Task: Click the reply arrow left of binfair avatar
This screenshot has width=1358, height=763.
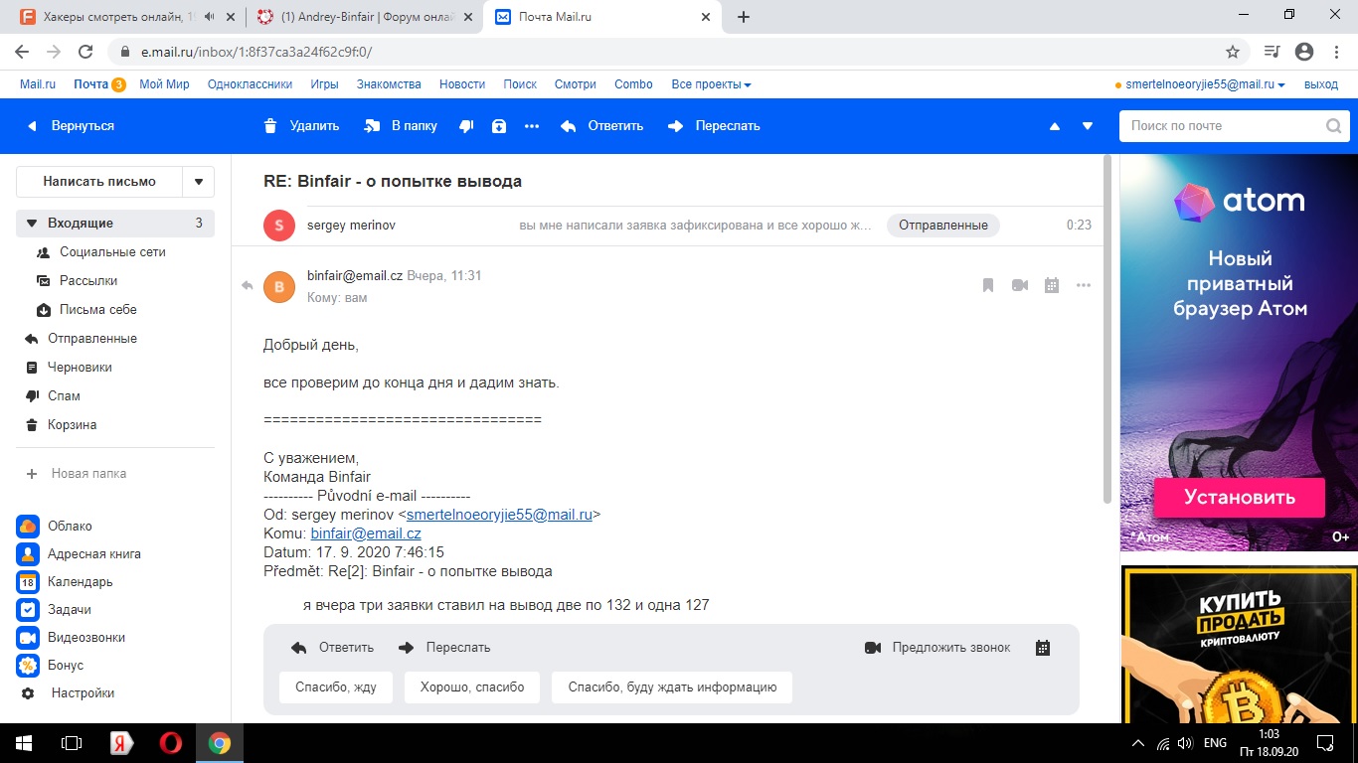Action: pyautogui.click(x=248, y=286)
